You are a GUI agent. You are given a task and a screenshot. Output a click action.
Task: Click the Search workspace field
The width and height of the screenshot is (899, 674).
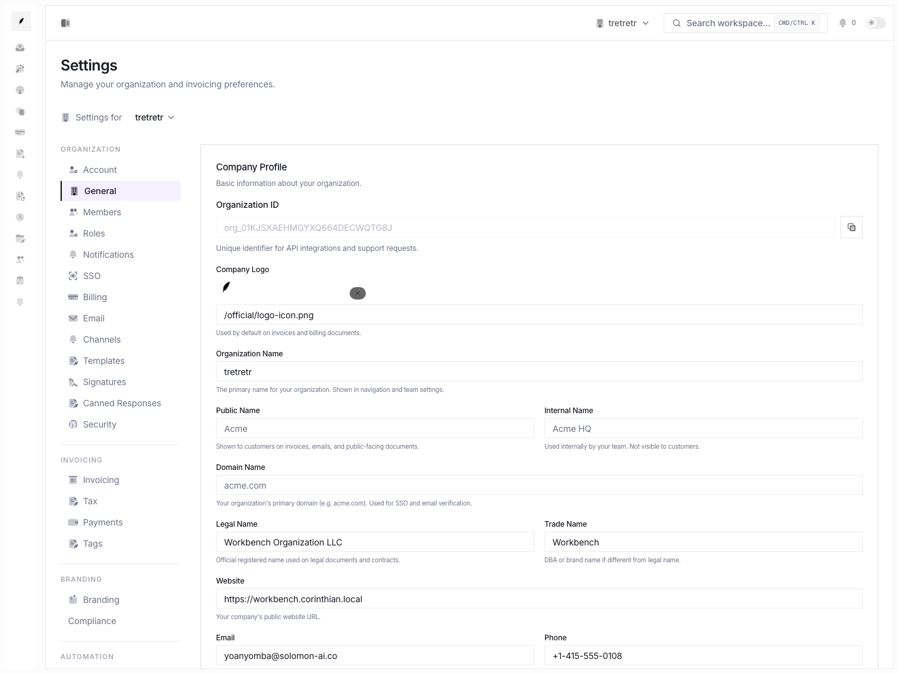(745, 23)
